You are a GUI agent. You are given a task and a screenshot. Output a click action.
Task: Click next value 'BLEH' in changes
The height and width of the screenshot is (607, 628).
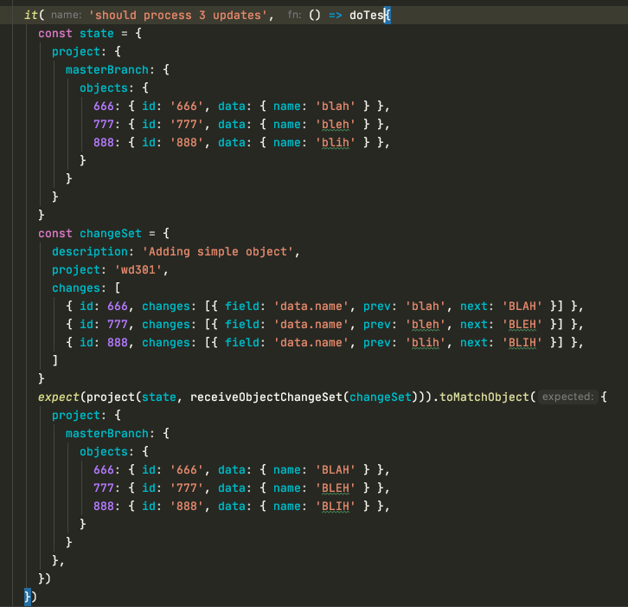pyautogui.click(x=522, y=325)
